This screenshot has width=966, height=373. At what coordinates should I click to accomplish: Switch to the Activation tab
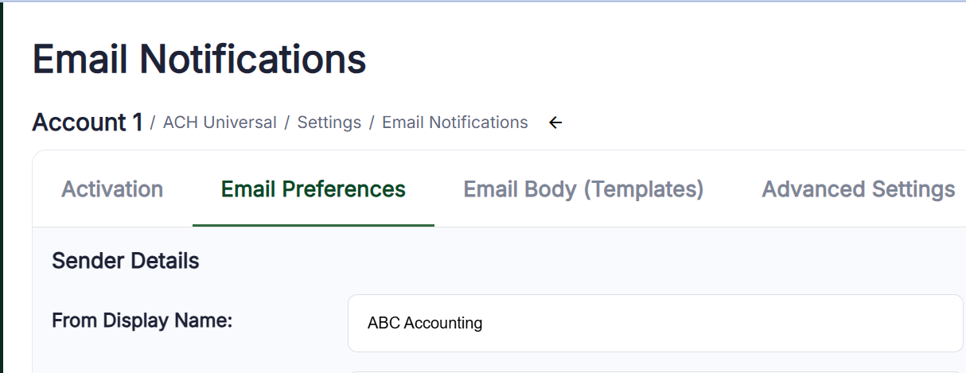click(x=112, y=189)
